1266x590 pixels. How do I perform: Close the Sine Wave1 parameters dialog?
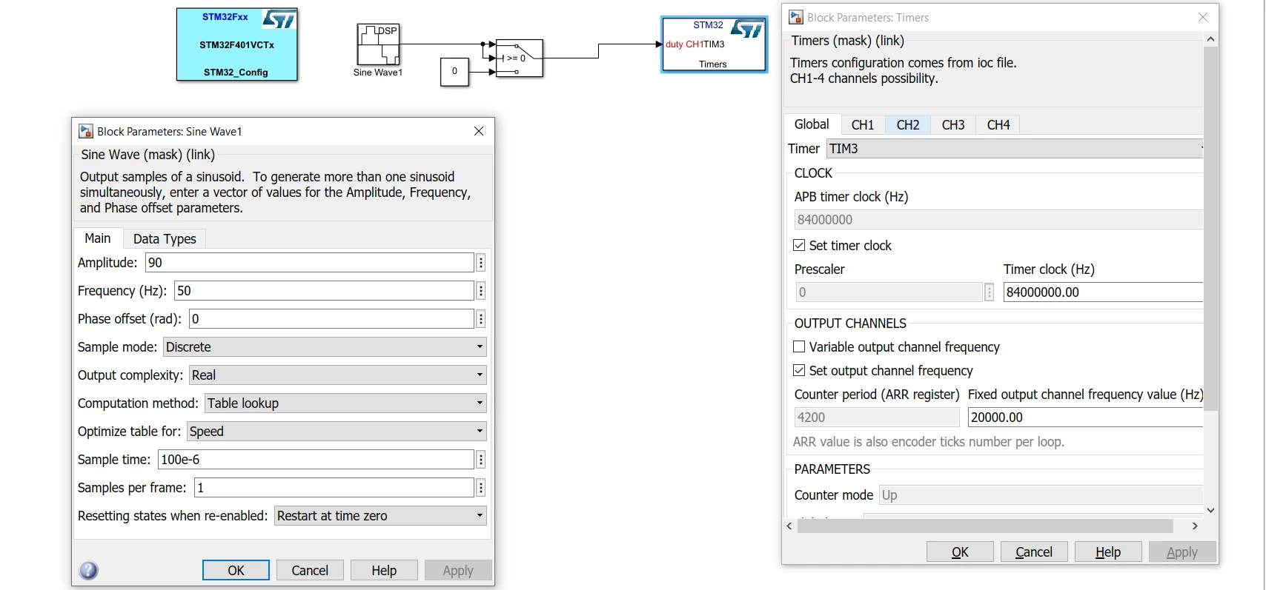pos(479,131)
